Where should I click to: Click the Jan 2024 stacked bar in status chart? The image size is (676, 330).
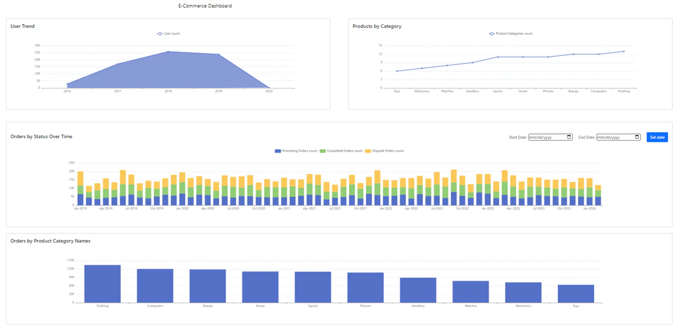(x=589, y=192)
